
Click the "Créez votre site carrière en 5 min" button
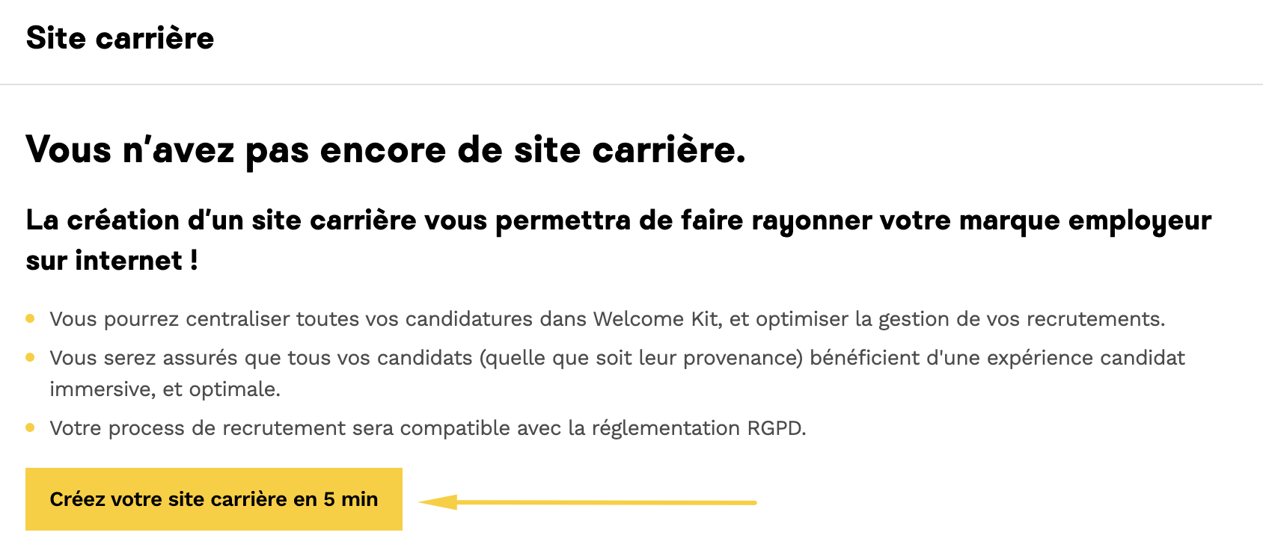(x=213, y=499)
